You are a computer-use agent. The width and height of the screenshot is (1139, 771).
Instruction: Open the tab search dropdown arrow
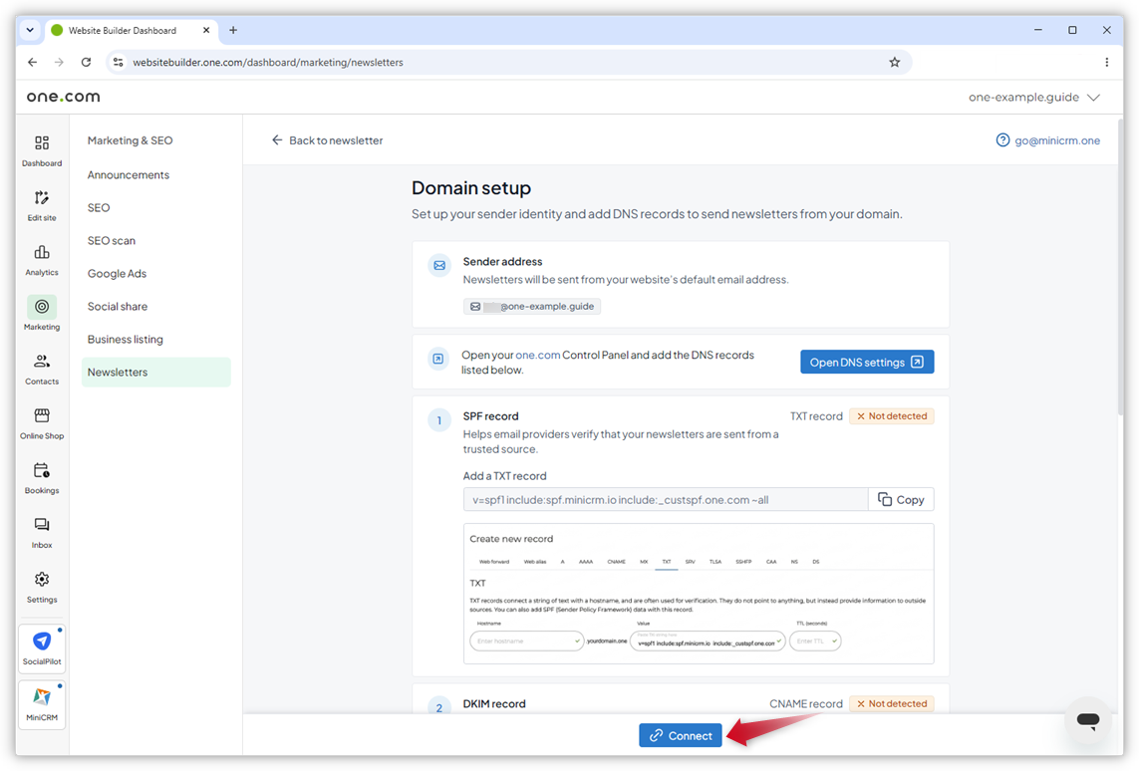30,31
